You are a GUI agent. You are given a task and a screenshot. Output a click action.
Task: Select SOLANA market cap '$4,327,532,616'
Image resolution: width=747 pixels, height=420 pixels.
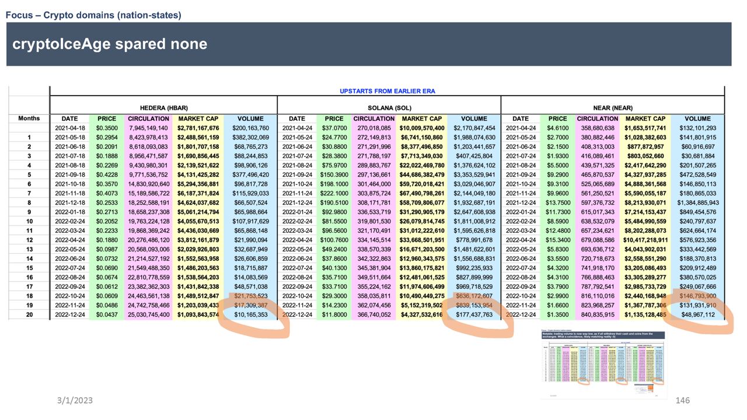[x=423, y=314]
